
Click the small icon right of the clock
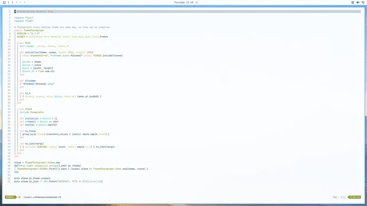[x=197, y=2]
